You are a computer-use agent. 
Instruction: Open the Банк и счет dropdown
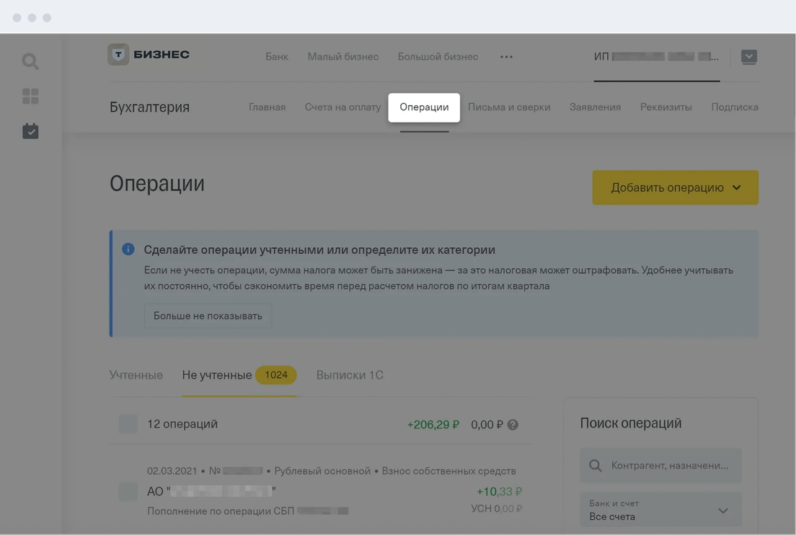point(660,510)
